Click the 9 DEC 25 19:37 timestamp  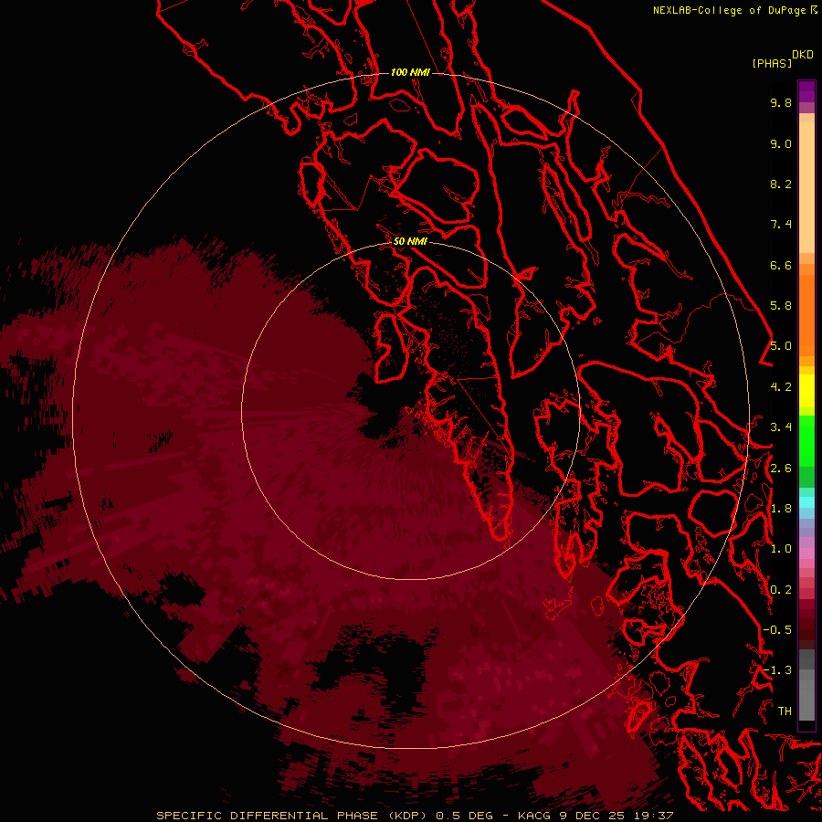coord(616,816)
